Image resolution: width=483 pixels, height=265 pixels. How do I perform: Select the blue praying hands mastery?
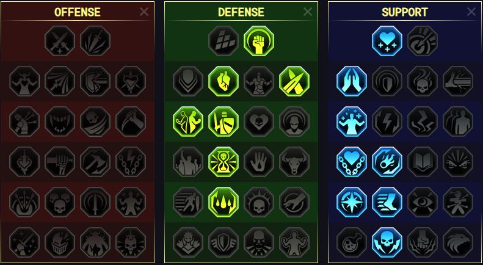coord(352,81)
